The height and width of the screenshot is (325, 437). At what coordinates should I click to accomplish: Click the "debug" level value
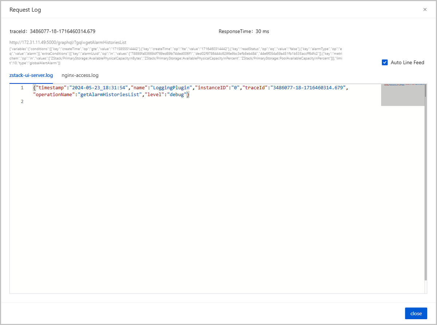coord(177,95)
